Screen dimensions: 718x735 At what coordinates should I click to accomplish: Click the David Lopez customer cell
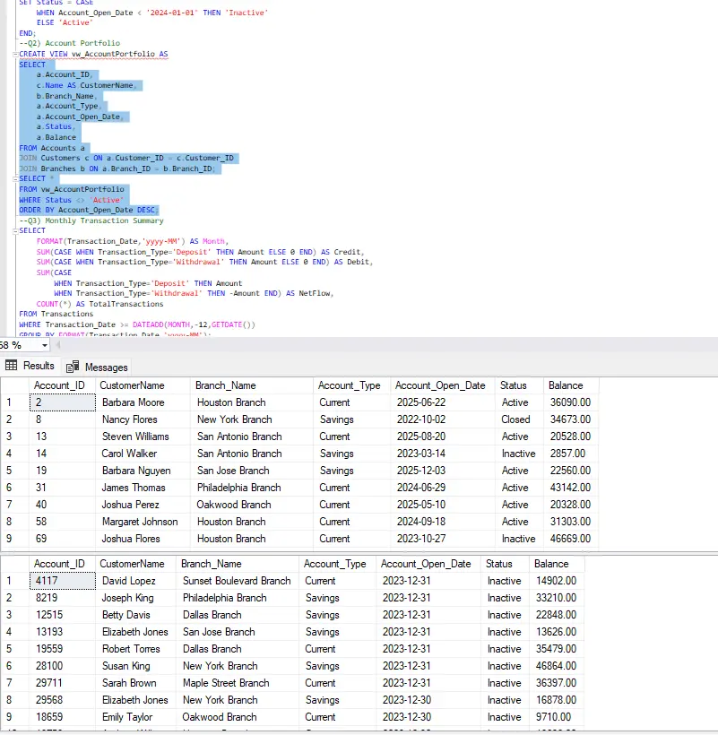pyautogui.click(x=136, y=581)
